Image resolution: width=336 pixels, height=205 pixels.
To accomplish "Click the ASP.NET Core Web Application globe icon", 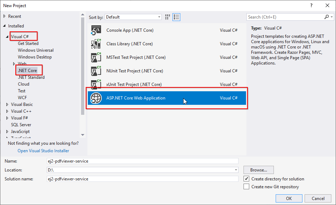I will pyautogui.click(x=96, y=98).
